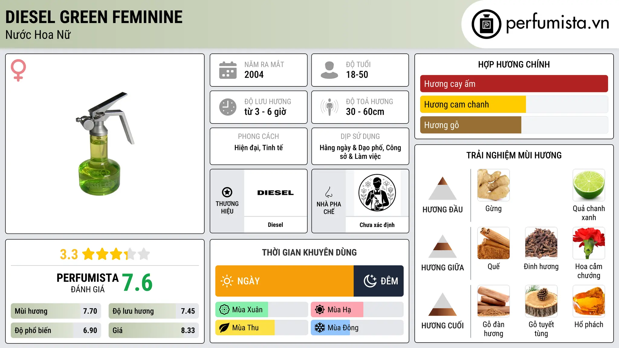Click the Độ lưu hương 7.45 score bar
The image size is (619, 348).
pos(154,311)
